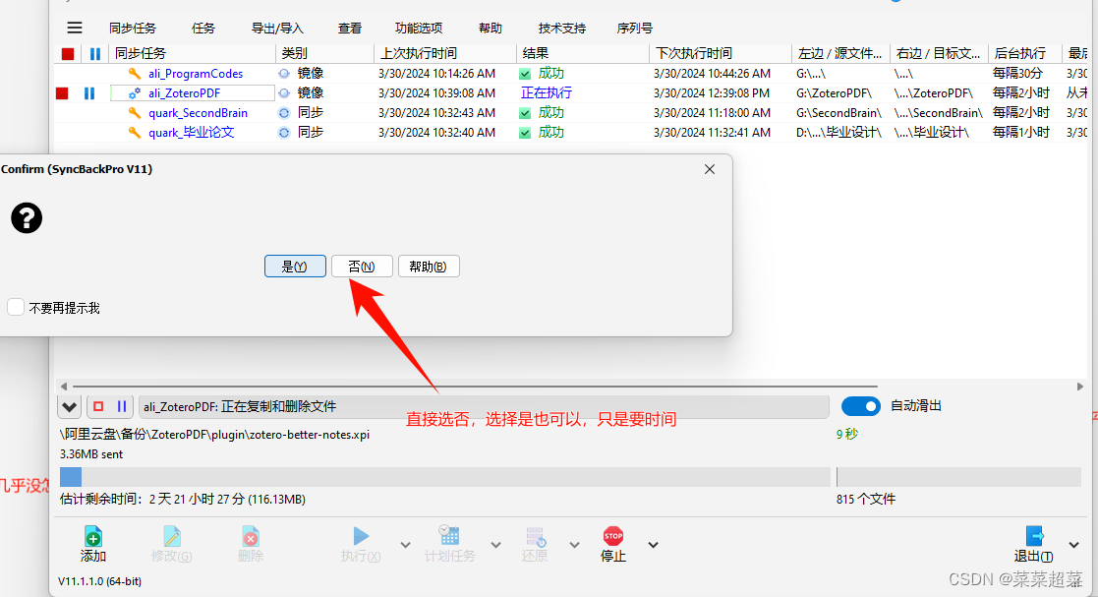1098x597 pixels.
Task: Decline with the 否(N) button
Action: [362, 267]
